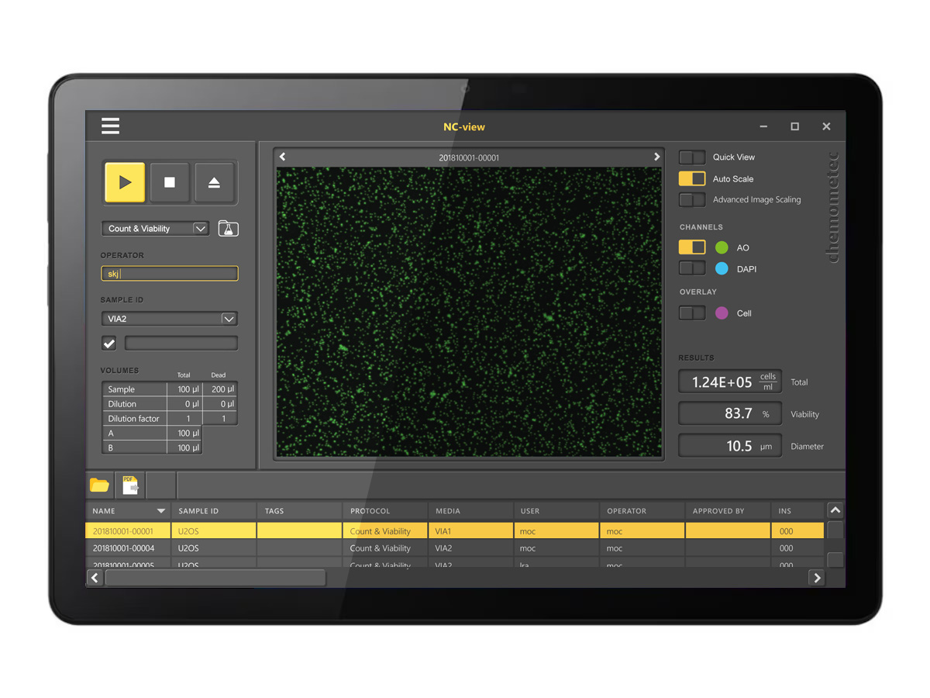Minimize the NC-view window
This screenshot has width=930, height=698.
click(763, 126)
